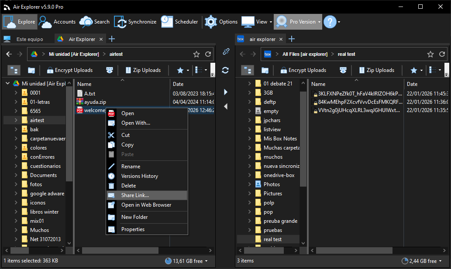
Task: Expand the Documents folder in the tree
Action: [17, 175]
